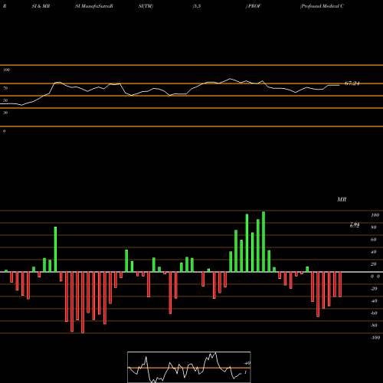Click the current RSI value 67.24
This screenshot has width=383, height=383.
coord(352,83)
